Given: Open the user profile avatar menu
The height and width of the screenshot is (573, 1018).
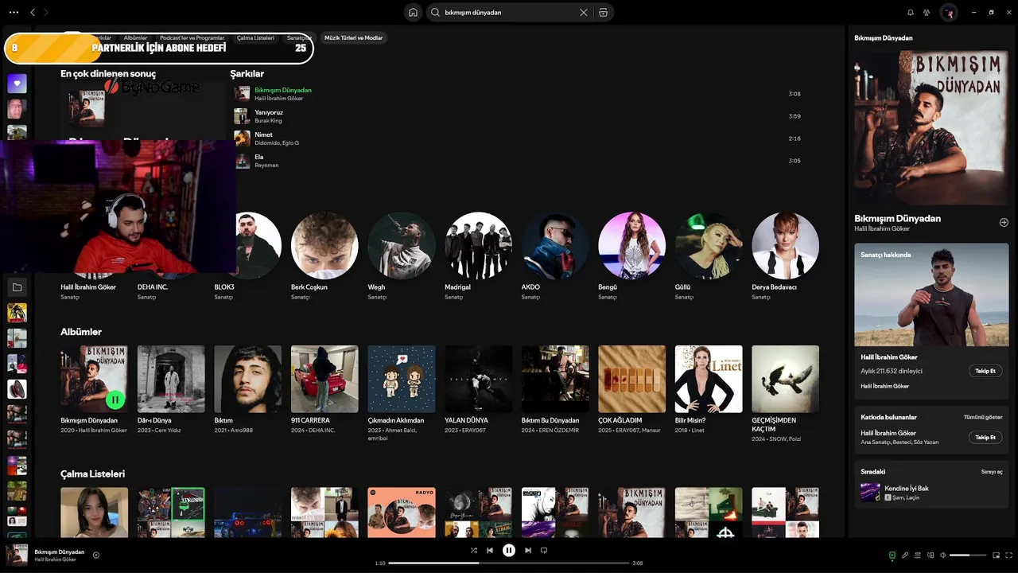Looking at the screenshot, I should 949,13.
